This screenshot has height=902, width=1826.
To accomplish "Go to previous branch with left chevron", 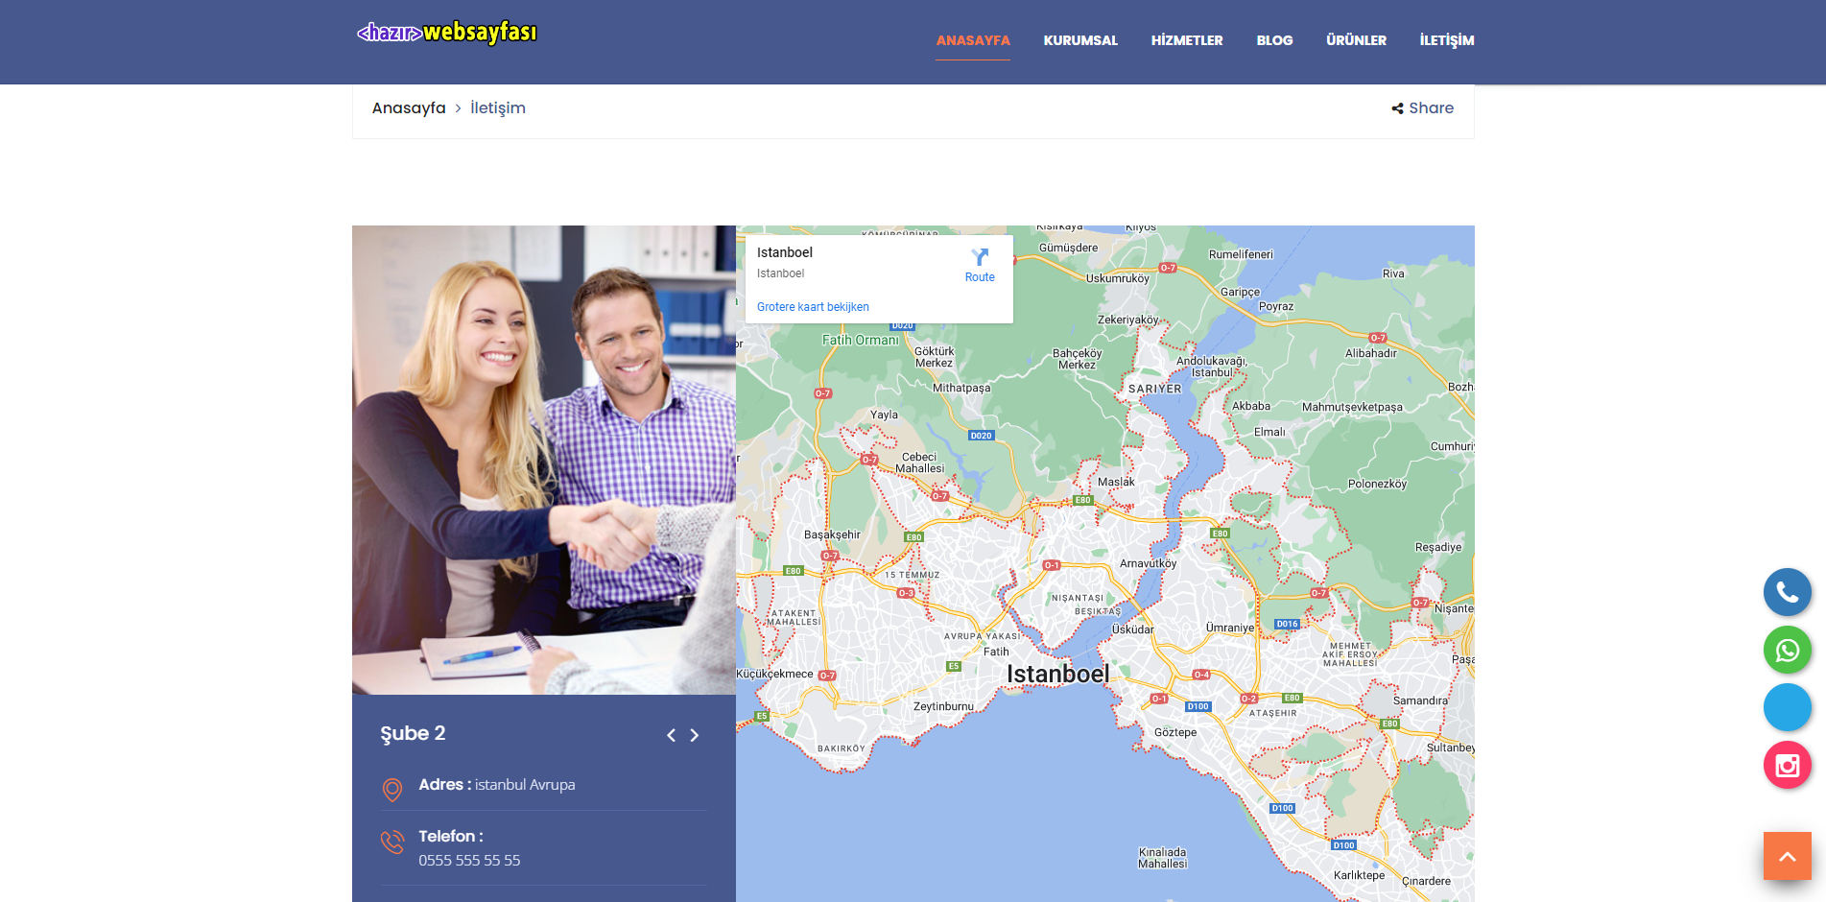I will 671,735.
